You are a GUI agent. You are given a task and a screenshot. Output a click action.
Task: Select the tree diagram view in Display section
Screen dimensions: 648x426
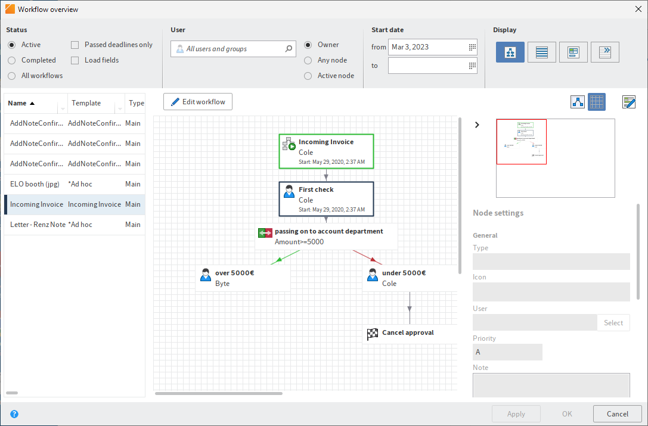[510, 52]
